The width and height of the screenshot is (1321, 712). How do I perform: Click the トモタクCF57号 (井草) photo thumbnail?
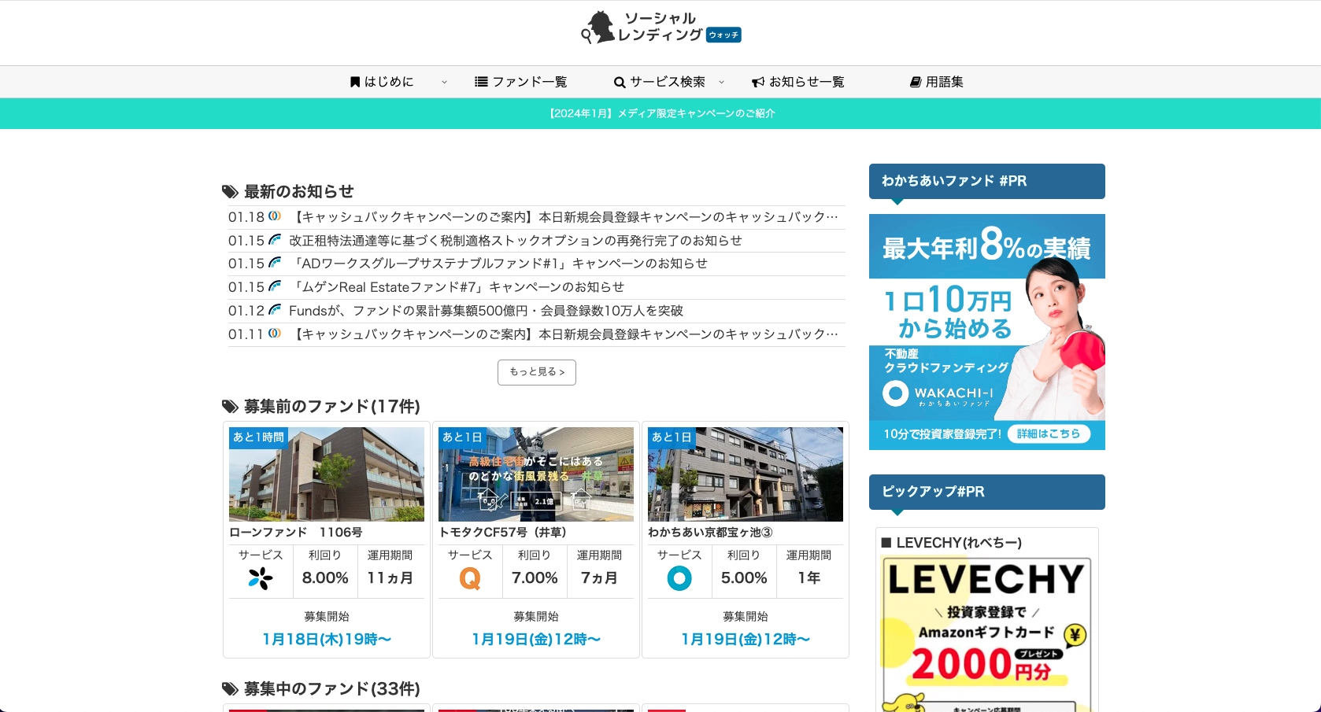click(536, 474)
